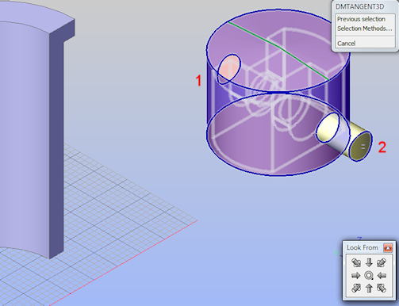Open Selection Methods... in context menu

click(365, 29)
